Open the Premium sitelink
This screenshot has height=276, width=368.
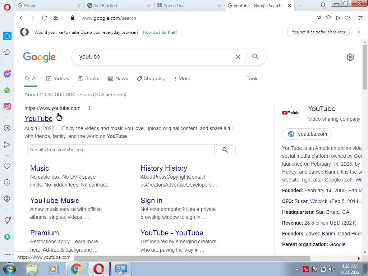pyautogui.click(x=45, y=233)
